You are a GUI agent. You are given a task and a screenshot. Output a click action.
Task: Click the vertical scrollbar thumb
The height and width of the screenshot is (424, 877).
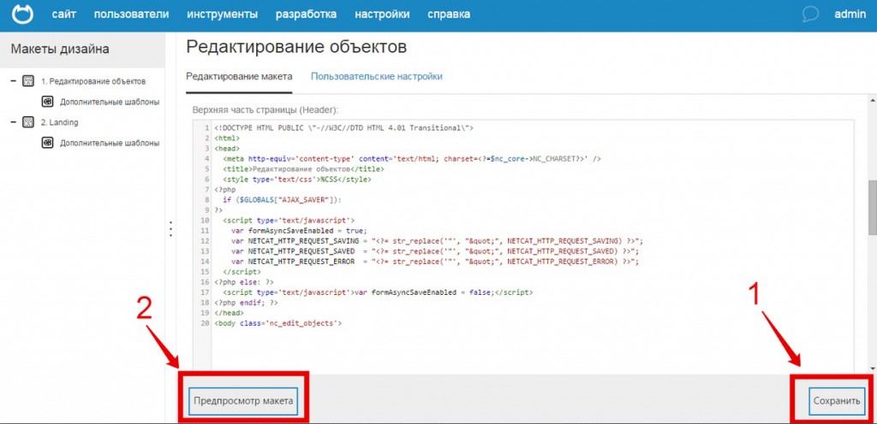[872, 208]
